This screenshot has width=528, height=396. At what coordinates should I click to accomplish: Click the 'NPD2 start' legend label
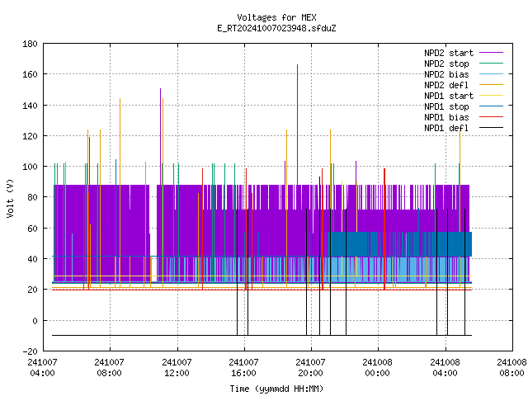(449, 53)
